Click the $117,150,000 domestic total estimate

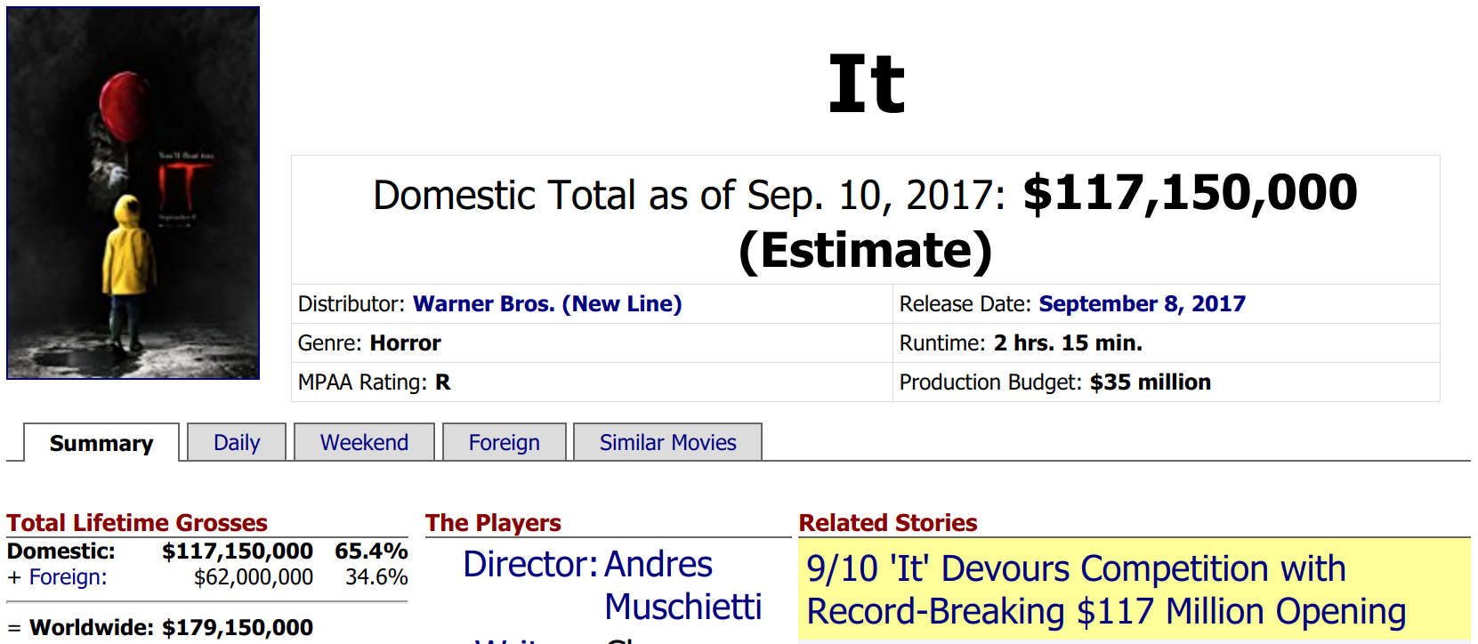coord(1190,193)
